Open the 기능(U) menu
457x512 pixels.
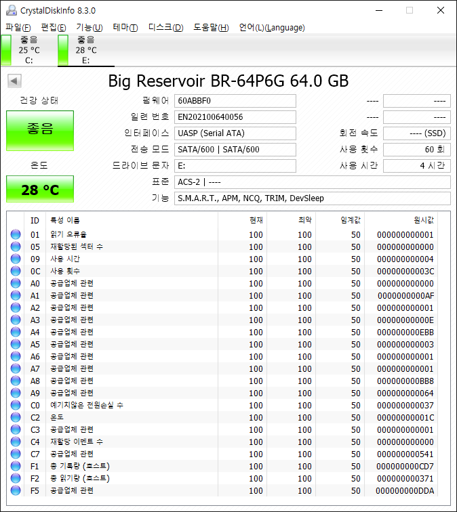tap(89, 28)
